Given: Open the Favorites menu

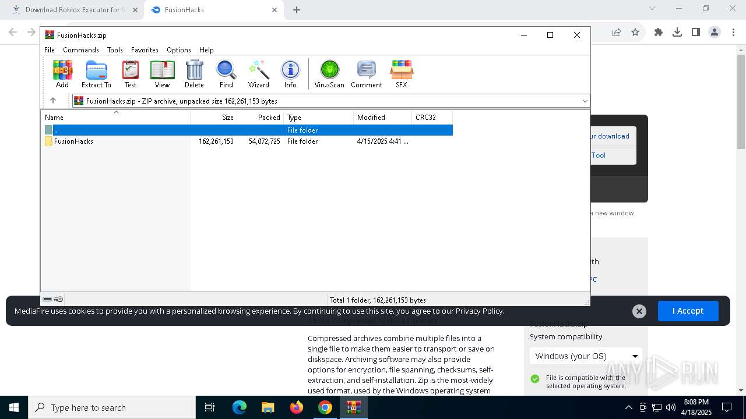Looking at the screenshot, I should (145, 50).
